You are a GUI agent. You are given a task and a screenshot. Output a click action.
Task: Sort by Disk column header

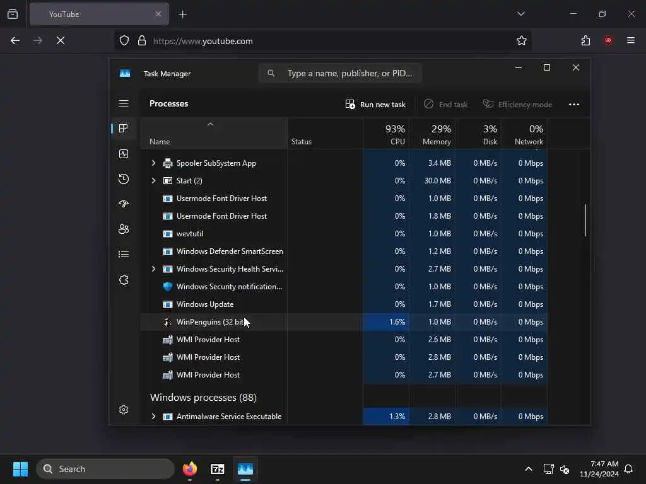coord(479,134)
